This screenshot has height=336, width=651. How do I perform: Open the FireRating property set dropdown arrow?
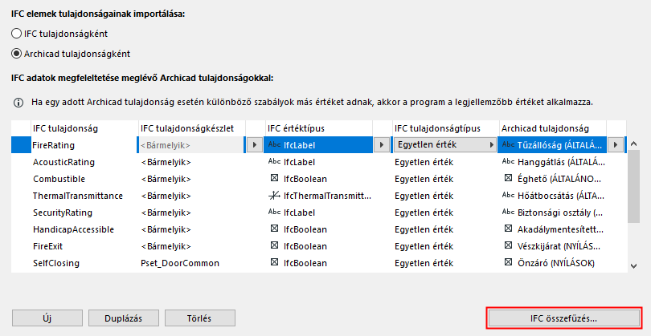tap(254, 145)
